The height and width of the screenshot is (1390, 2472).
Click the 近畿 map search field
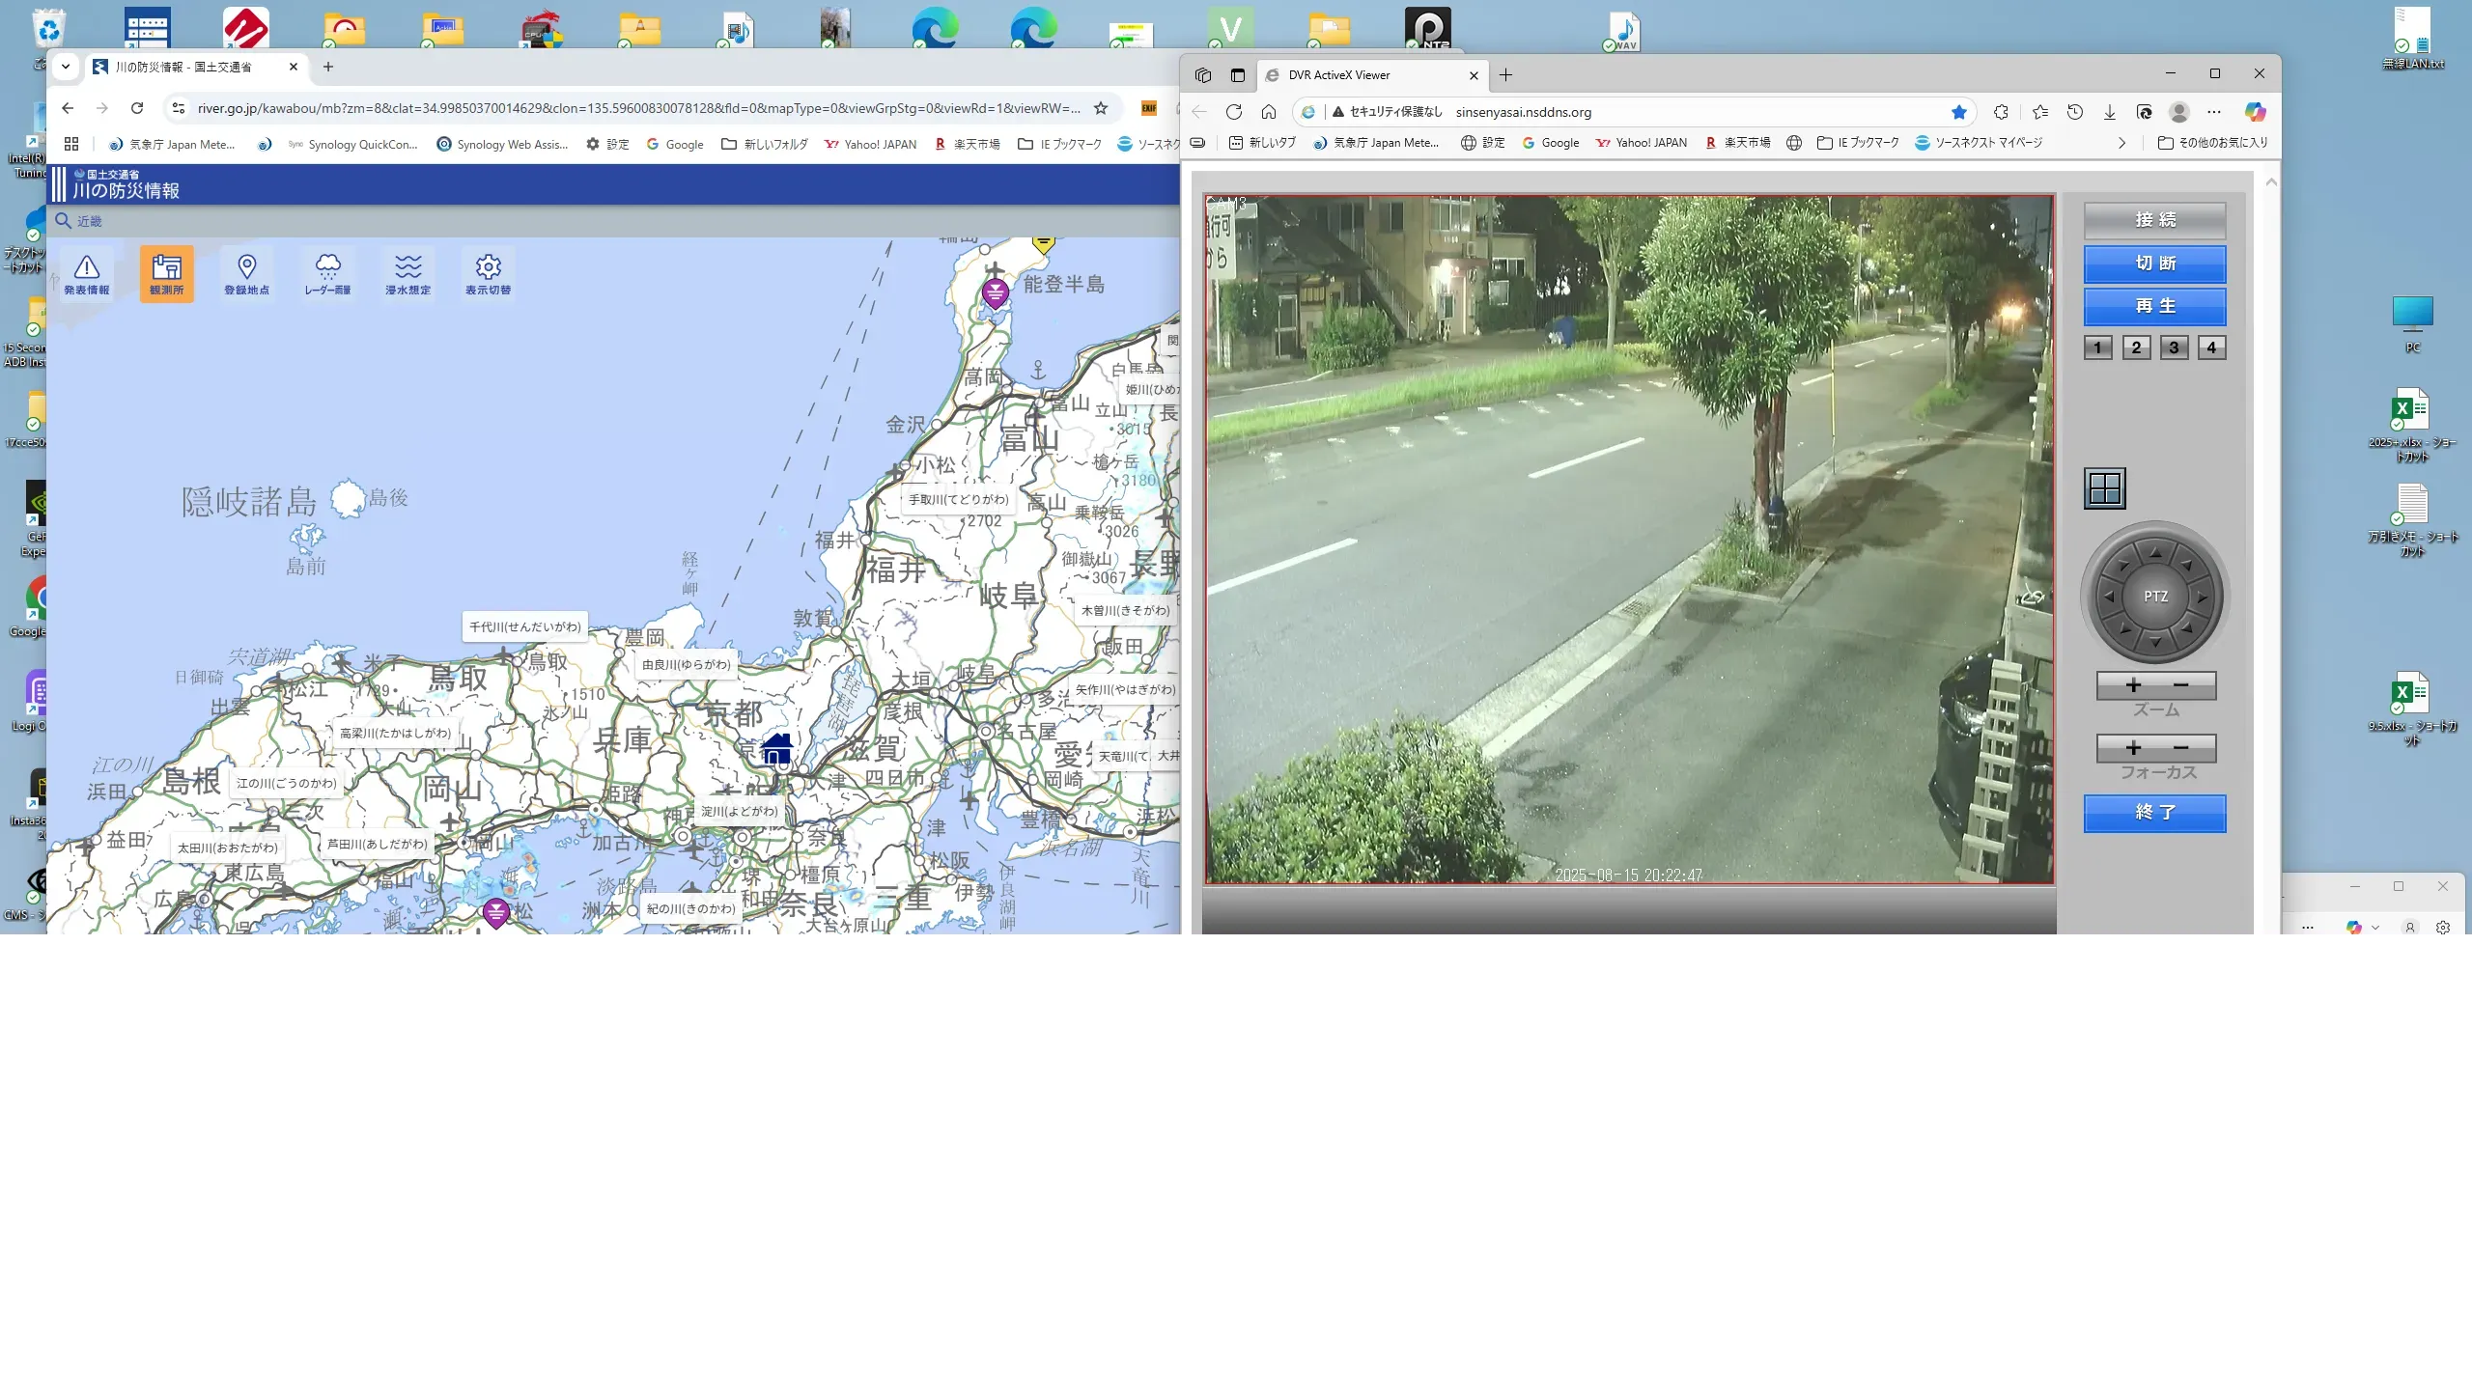[x=90, y=221]
